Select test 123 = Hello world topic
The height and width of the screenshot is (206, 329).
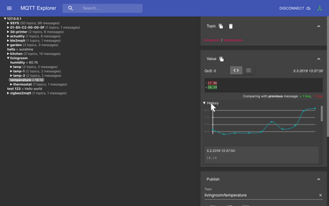25,88
